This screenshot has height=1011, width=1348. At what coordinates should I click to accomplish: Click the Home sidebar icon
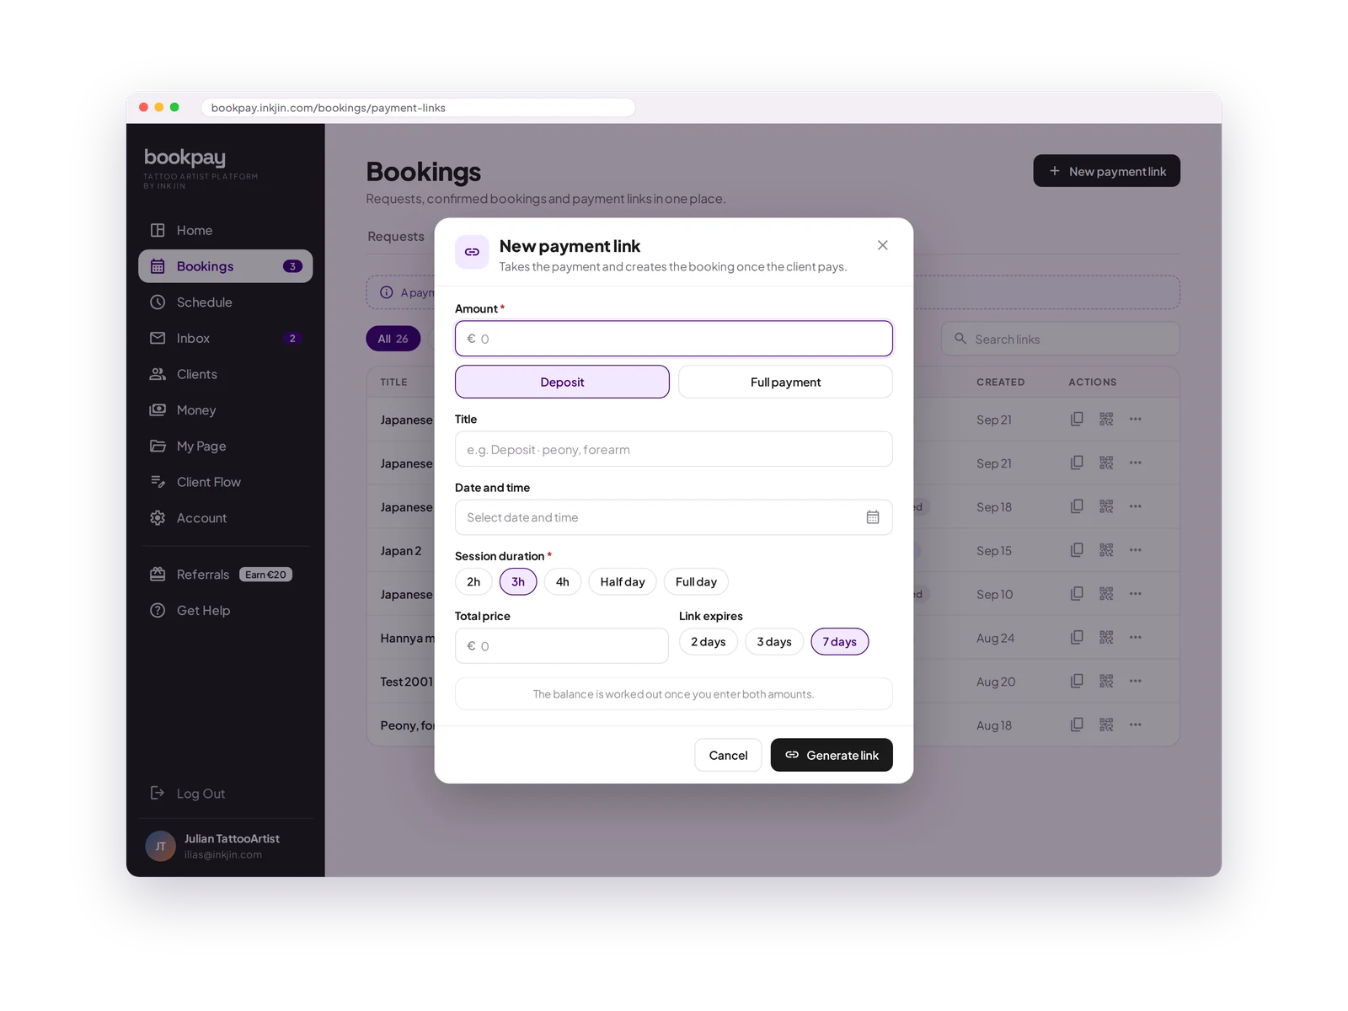(x=158, y=230)
